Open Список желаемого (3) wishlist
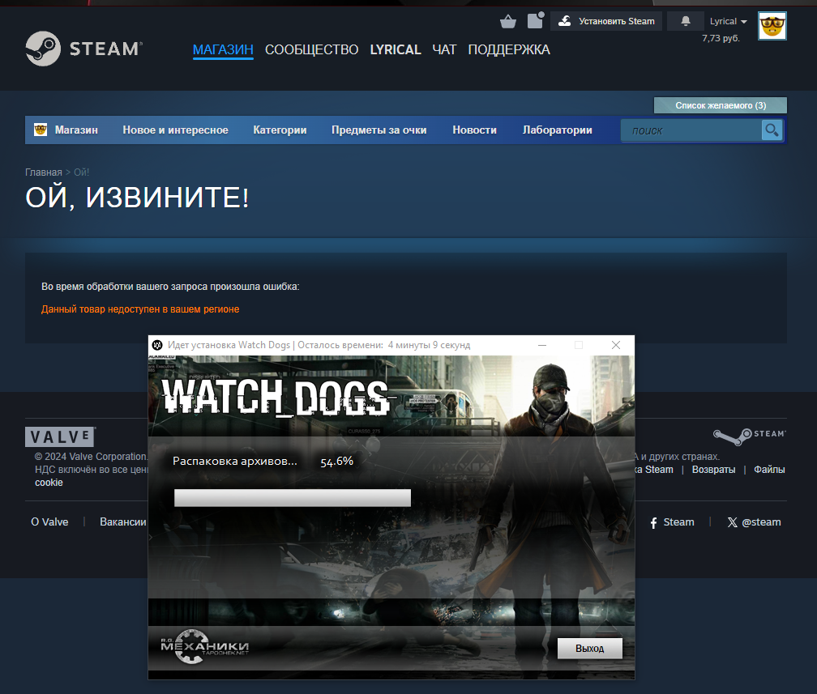 pyautogui.click(x=721, y=105)
